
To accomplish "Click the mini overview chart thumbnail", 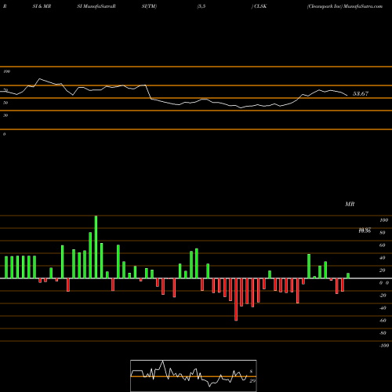I will pyautogui.click(x=194, y=376).
